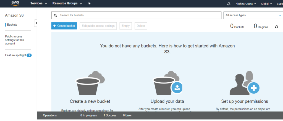Image resolution: width=283 pixels, height=121 pixels.
Task: Click the 0 Regions counter
Action: pyautogui.click(x=261, y=26)
